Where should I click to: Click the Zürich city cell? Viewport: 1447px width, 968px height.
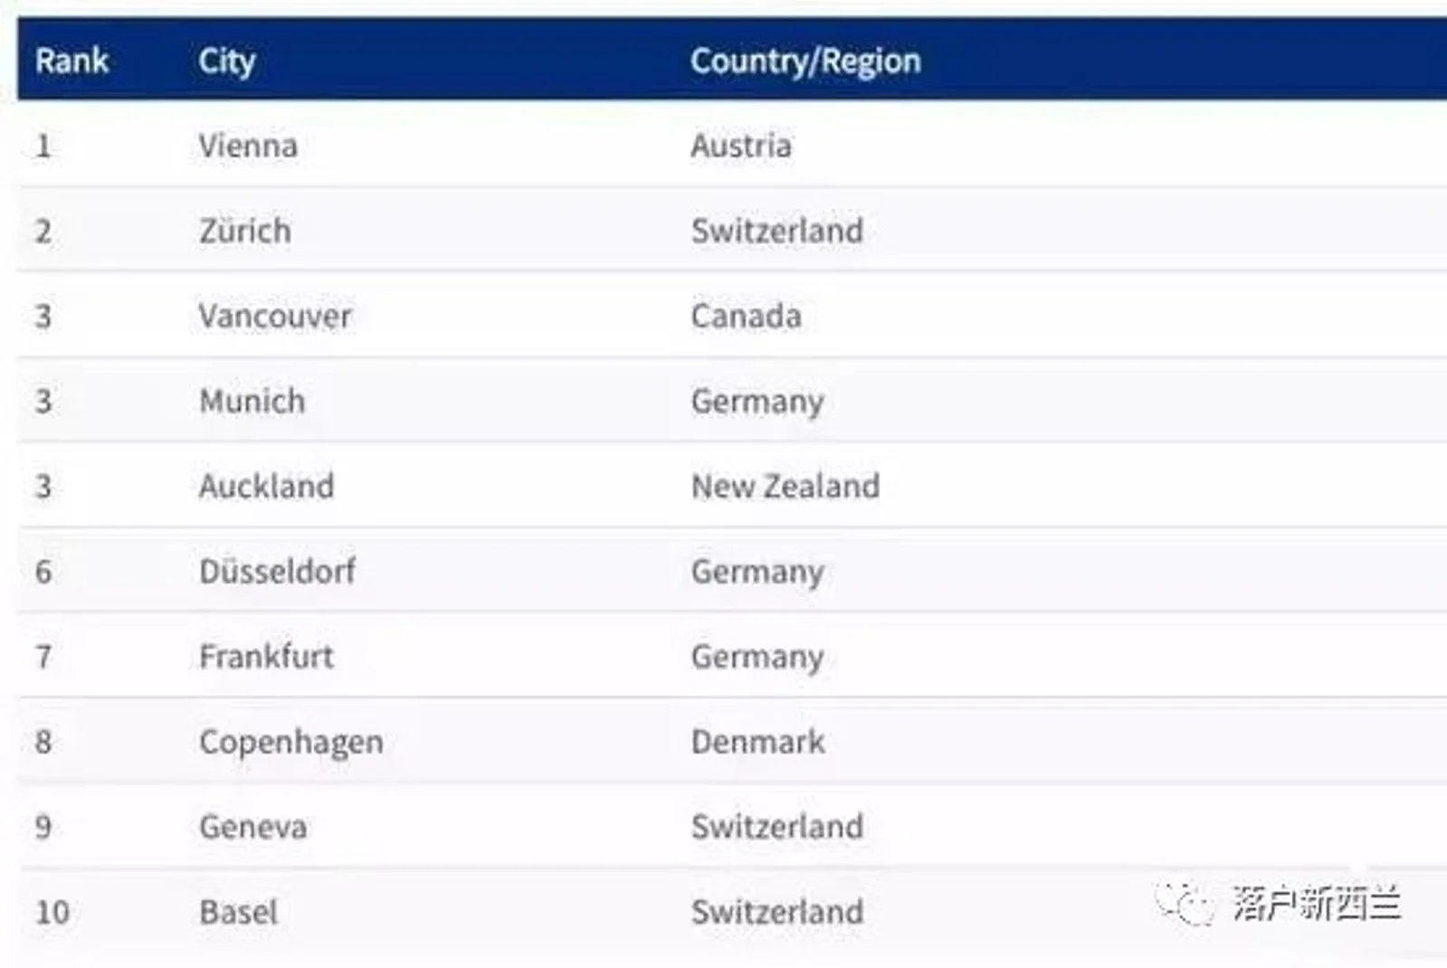pos(245,231)
